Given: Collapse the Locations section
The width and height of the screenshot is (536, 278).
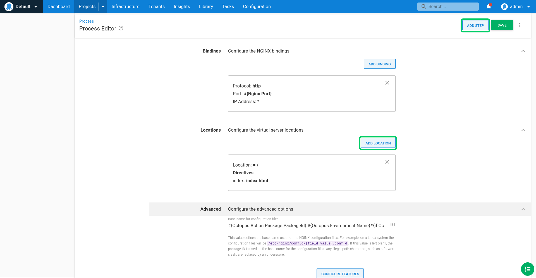Looking at the screenshot, I should (x=523, y=130).
